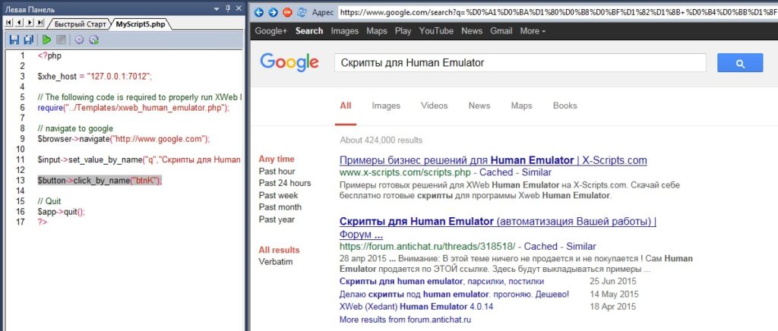The height and width of the screenshot is (331, 778).
Task: Open Cached link for x-scripts.com result
Action: (x=498, y=173)
